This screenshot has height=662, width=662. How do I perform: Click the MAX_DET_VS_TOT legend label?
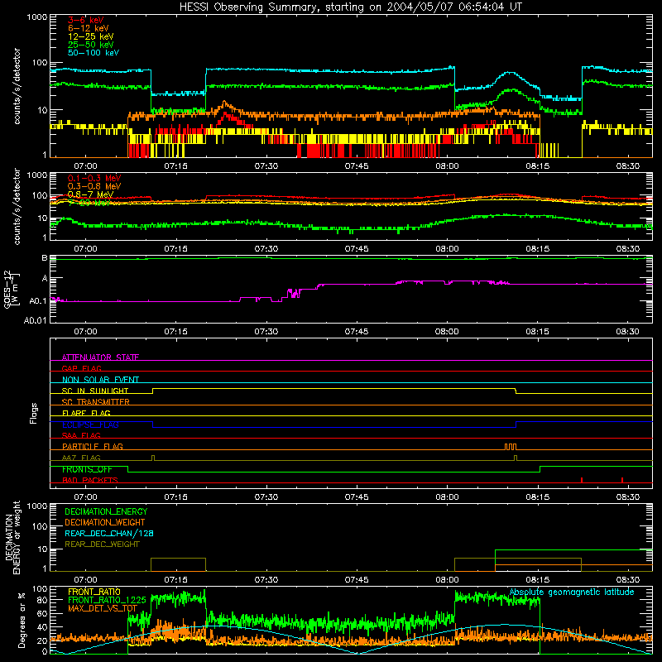pyautogui.click(x=102, y=608)
